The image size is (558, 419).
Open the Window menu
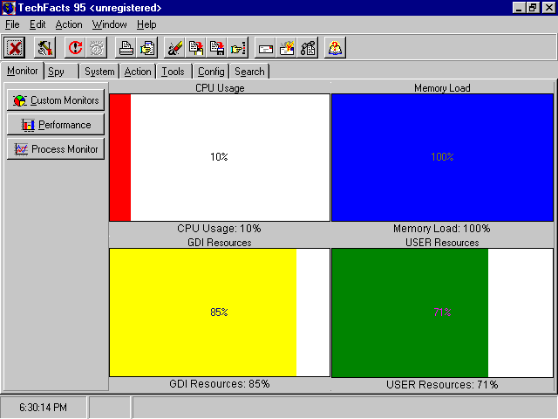[109, 24]
